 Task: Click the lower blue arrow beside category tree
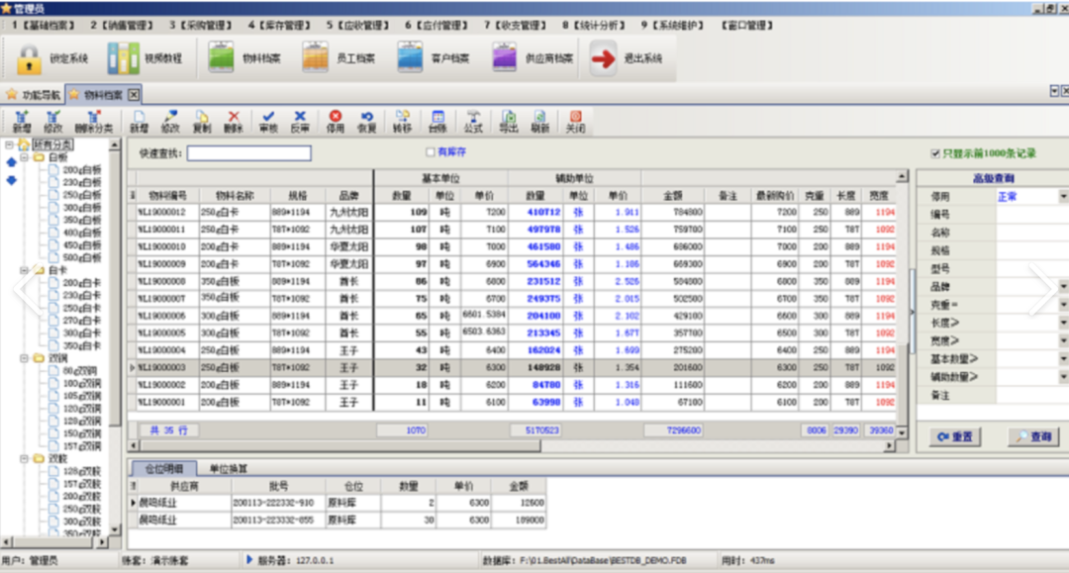click(11, 180)
